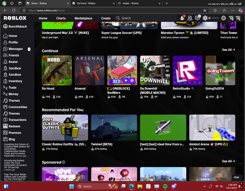Click Home in the top navigation bar
Viewport: 245px width, 191px height.
pyautogui.click(x=43, y=18)
